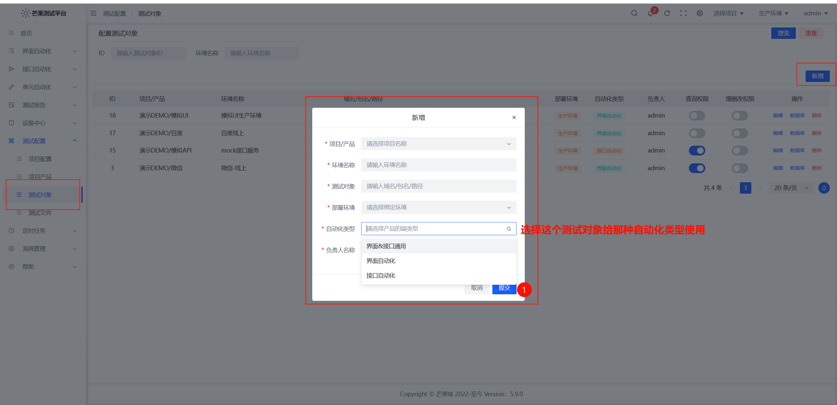Image resolution: width=837 pixels, height=405 pixels.
Task: Open the 项目/产品 dropdown in dialog
Action: (x=438, y=144)
